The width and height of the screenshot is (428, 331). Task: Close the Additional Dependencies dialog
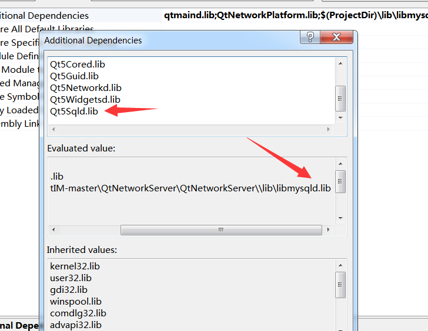pyautogui.click(x=336, y=37)
